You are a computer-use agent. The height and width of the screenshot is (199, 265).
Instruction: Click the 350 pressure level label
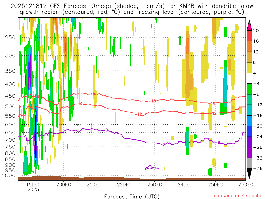10,71
